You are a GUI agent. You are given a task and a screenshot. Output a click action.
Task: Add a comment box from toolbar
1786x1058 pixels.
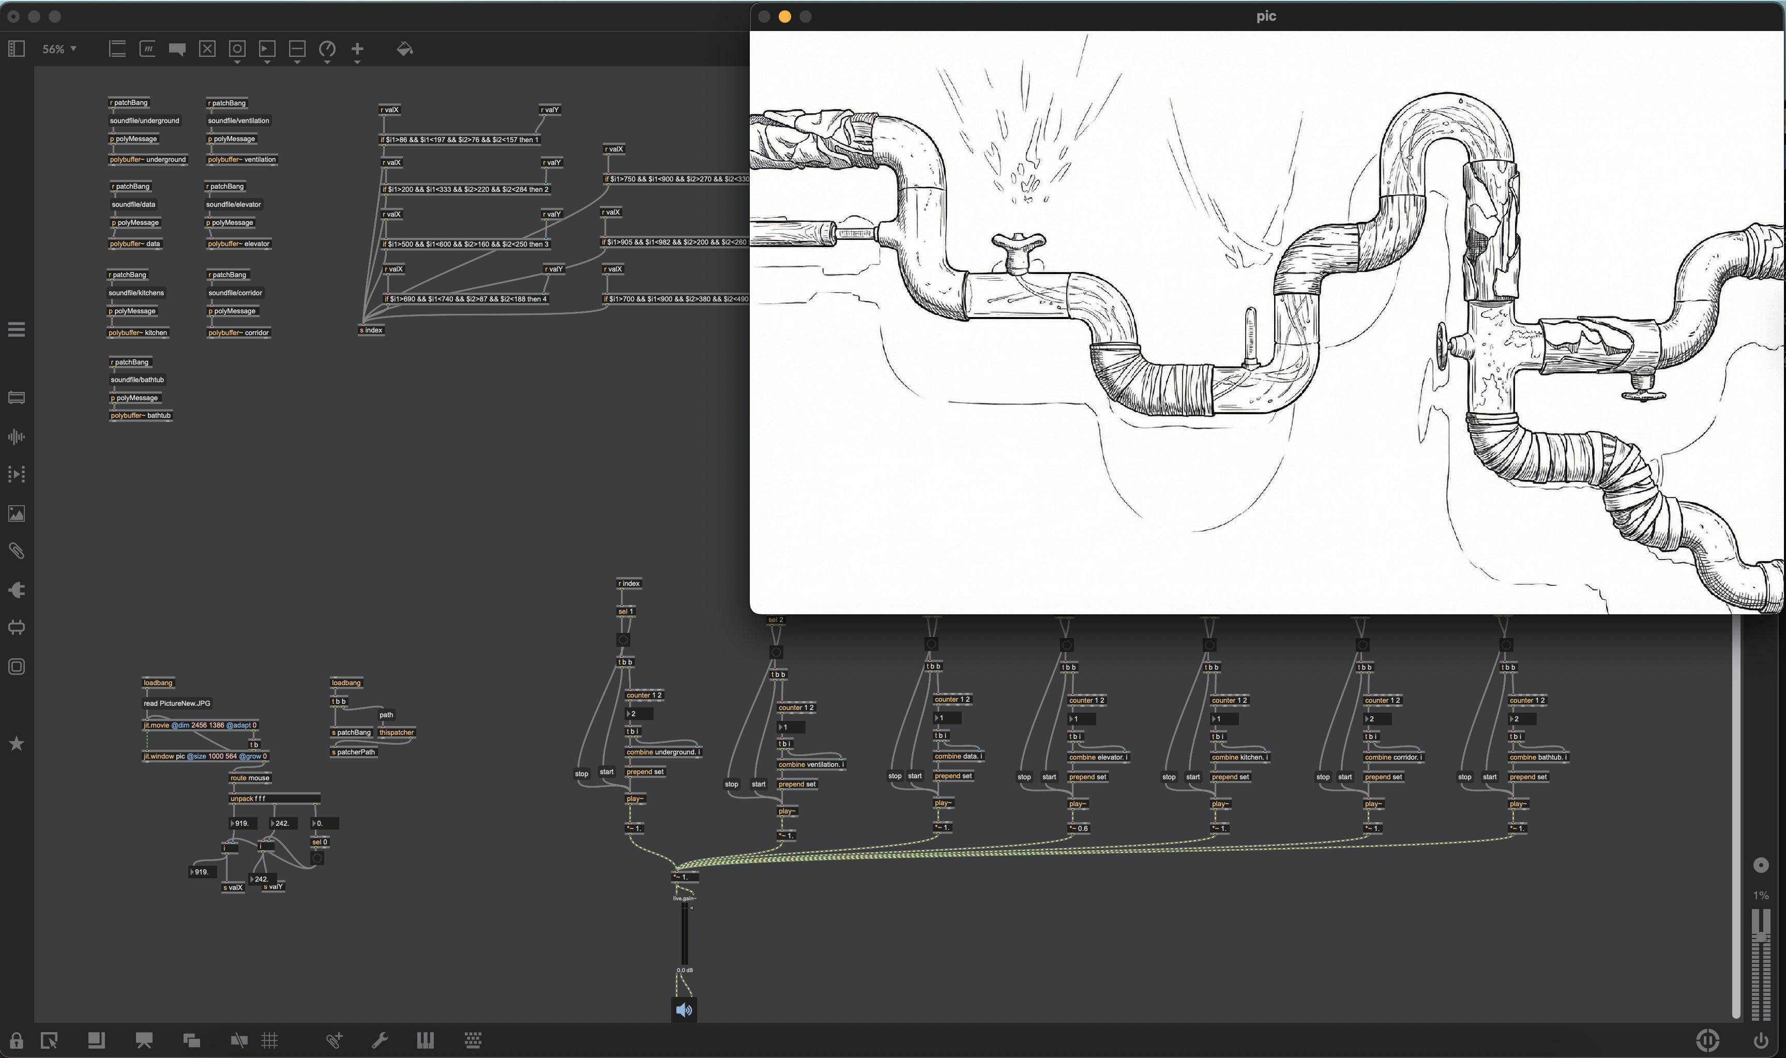tap(177, 49)
